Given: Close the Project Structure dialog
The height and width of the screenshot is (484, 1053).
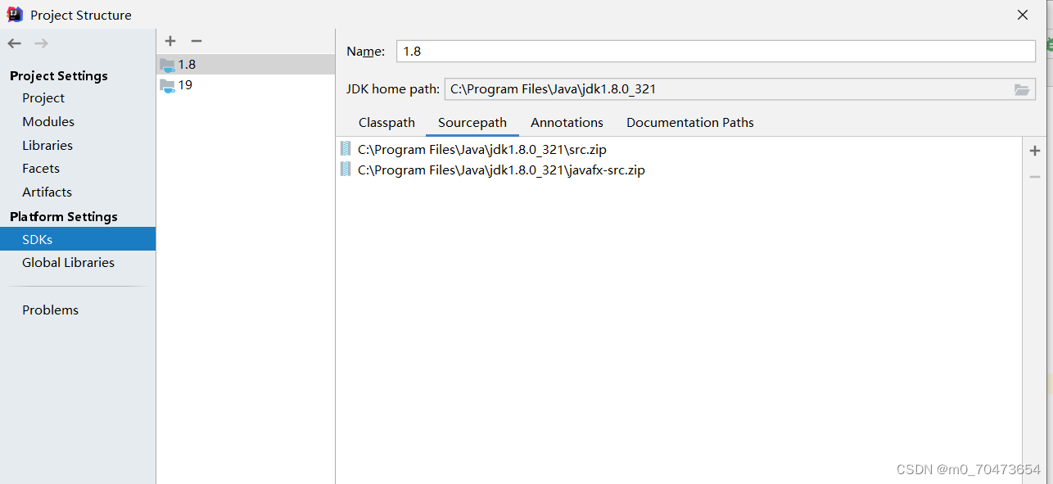Looking at the screenshot, I should [1023, 15].
